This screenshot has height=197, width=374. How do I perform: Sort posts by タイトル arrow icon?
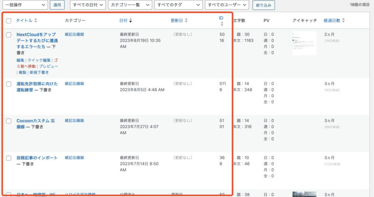point(36,20)
